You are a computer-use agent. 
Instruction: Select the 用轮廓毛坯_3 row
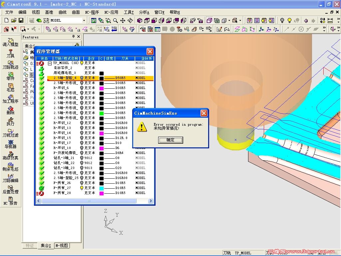tap(100, 73)
